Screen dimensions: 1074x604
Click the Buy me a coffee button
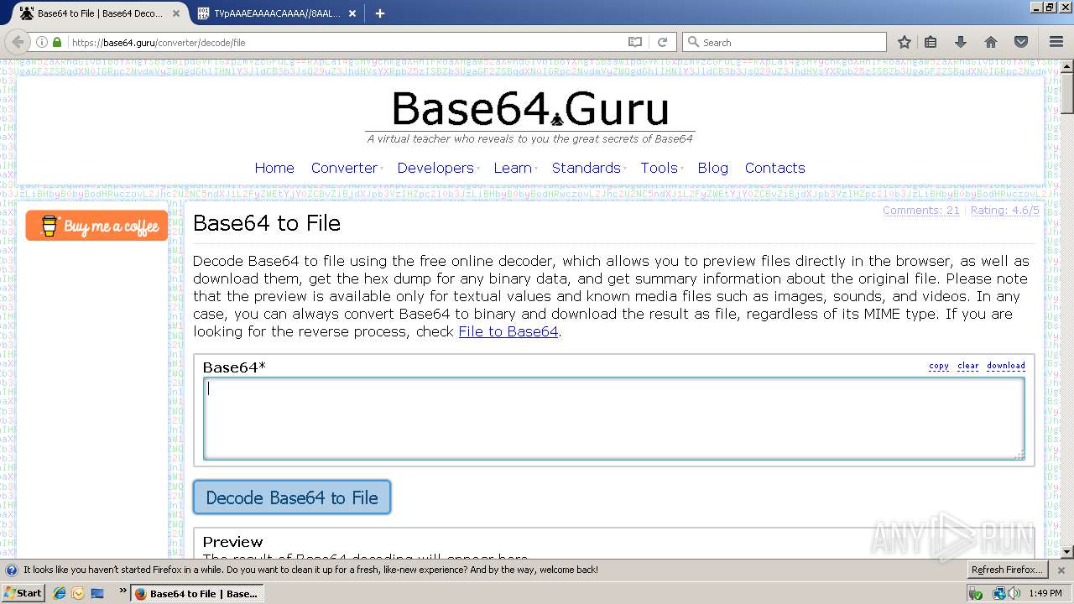pyautogui.click(x=96, y=226)
